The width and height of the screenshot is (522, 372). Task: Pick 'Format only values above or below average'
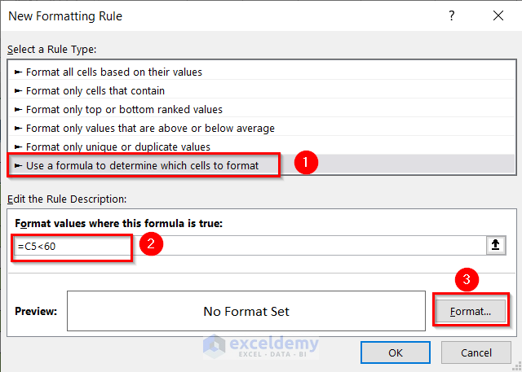click(x=150, y=128)
